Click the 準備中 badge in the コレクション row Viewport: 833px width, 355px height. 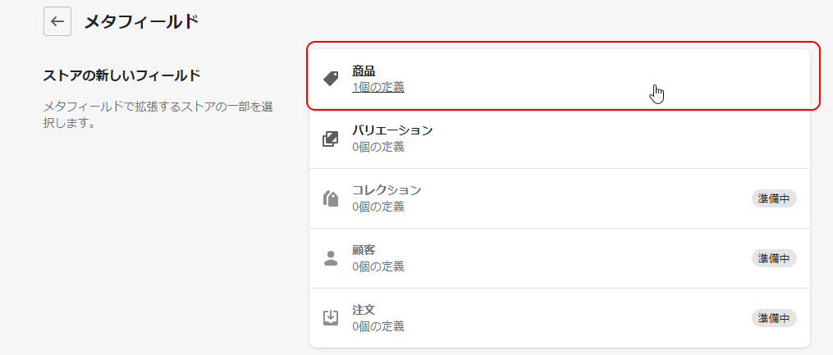(774, 198)
